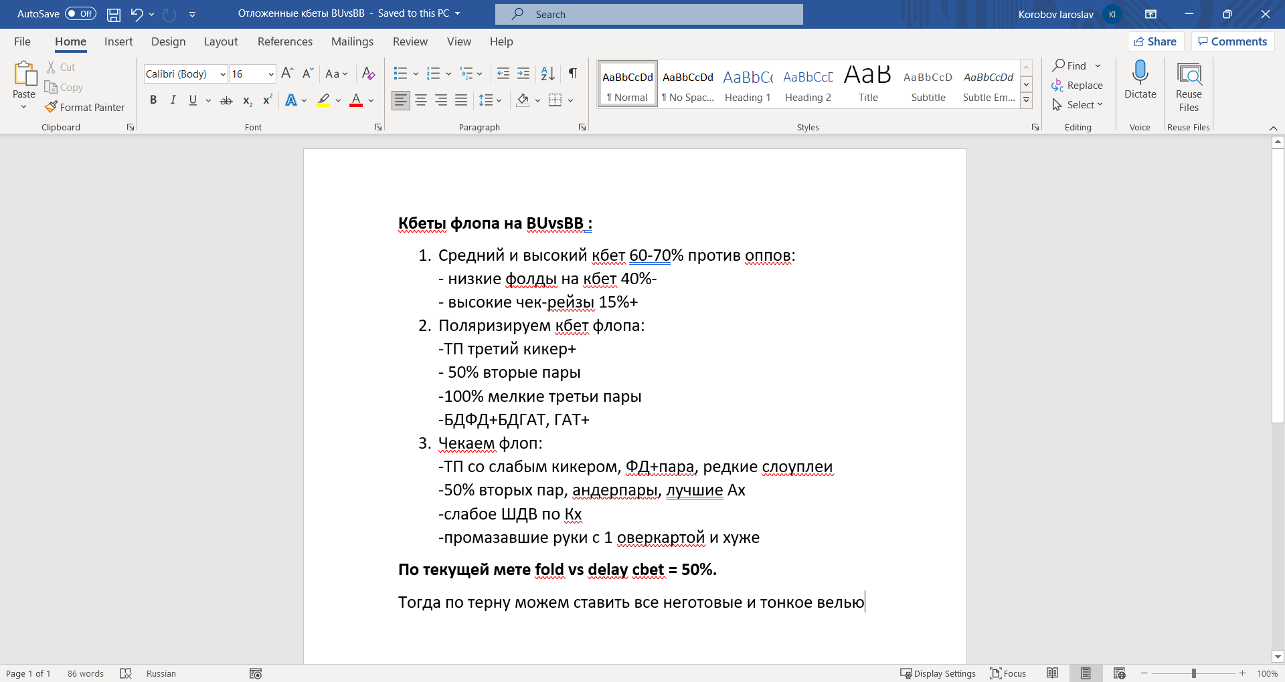
Task: Open line spacing dropdown
Action: (x=491, y=100)
